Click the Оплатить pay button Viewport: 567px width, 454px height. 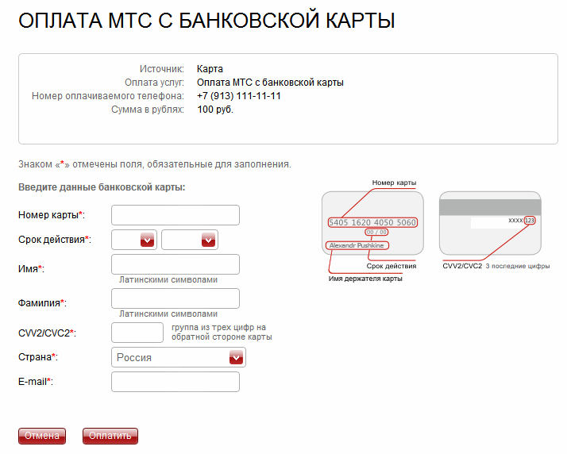[110, 436]
